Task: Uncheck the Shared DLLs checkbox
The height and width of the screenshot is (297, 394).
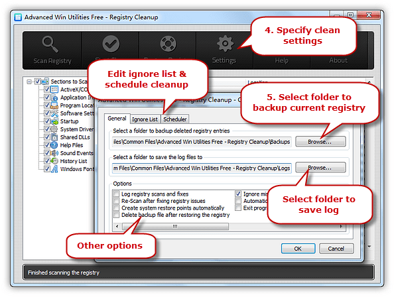Action: [46, 137]
